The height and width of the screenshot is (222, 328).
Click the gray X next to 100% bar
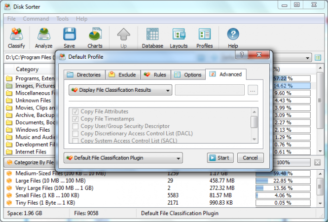click(x=317, y=162)
